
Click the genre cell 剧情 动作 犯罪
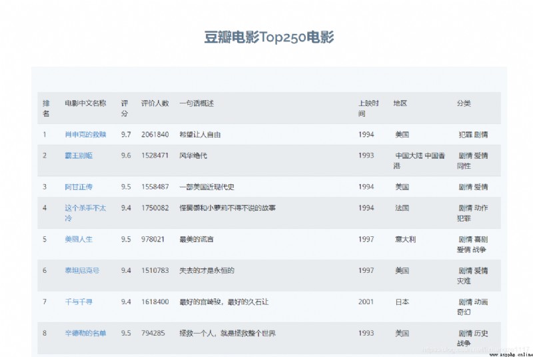coord(472,213)
